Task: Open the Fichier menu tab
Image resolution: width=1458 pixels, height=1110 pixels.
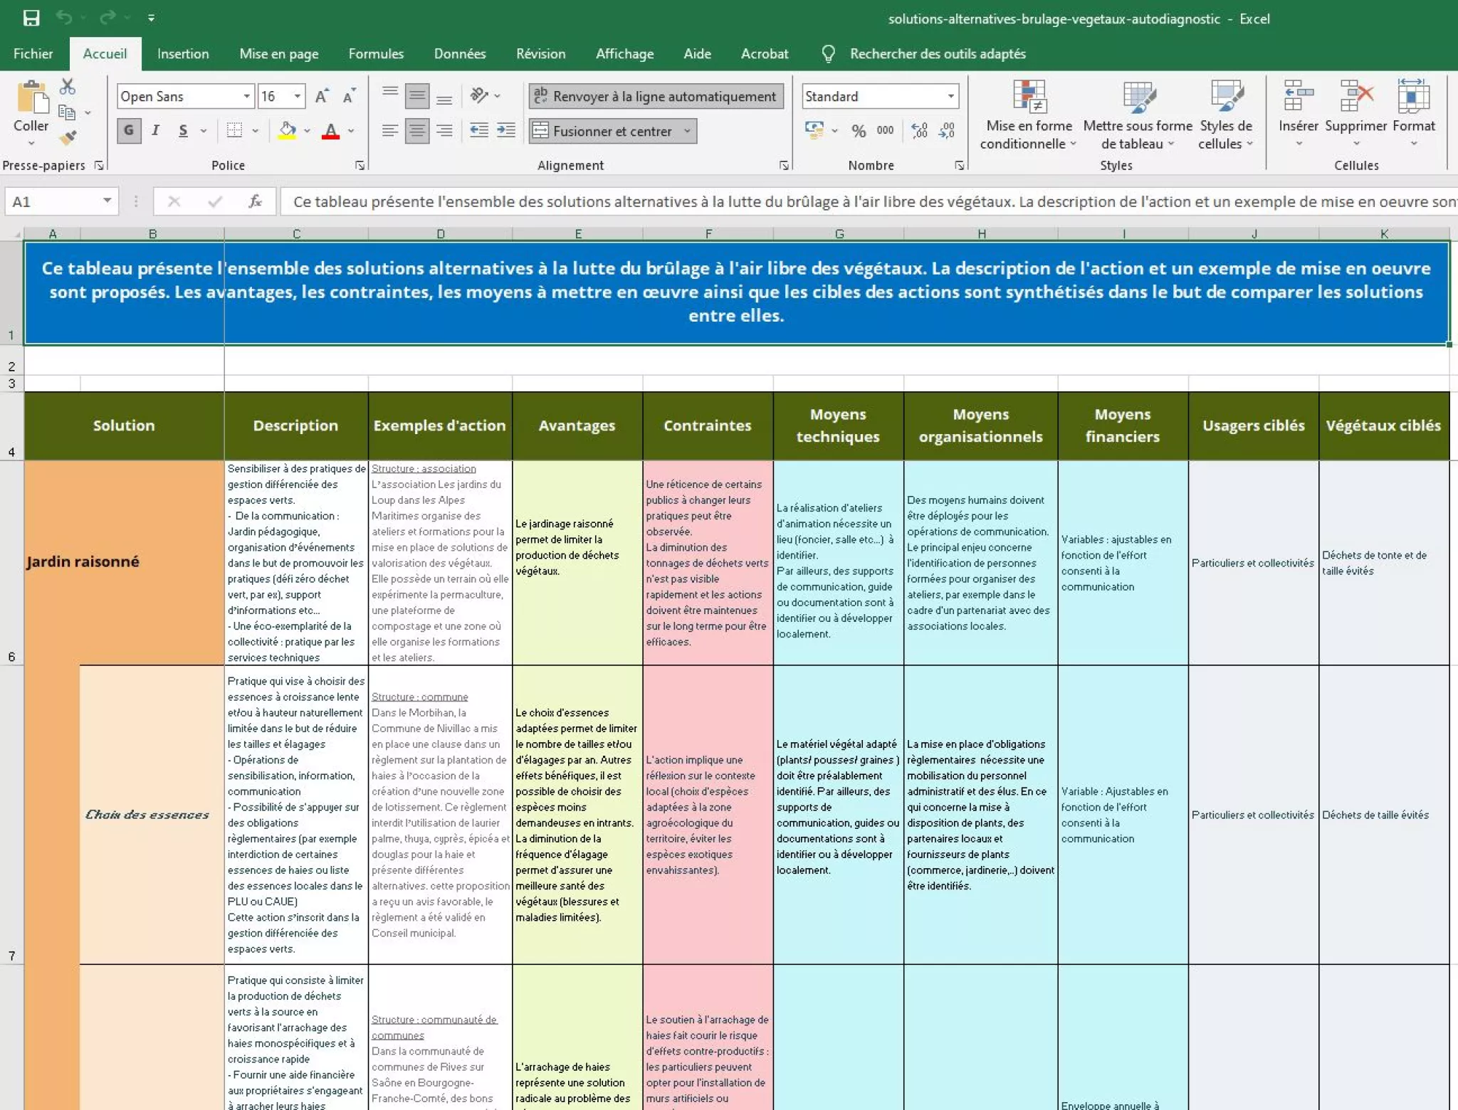Action: [x=33, y=54]
